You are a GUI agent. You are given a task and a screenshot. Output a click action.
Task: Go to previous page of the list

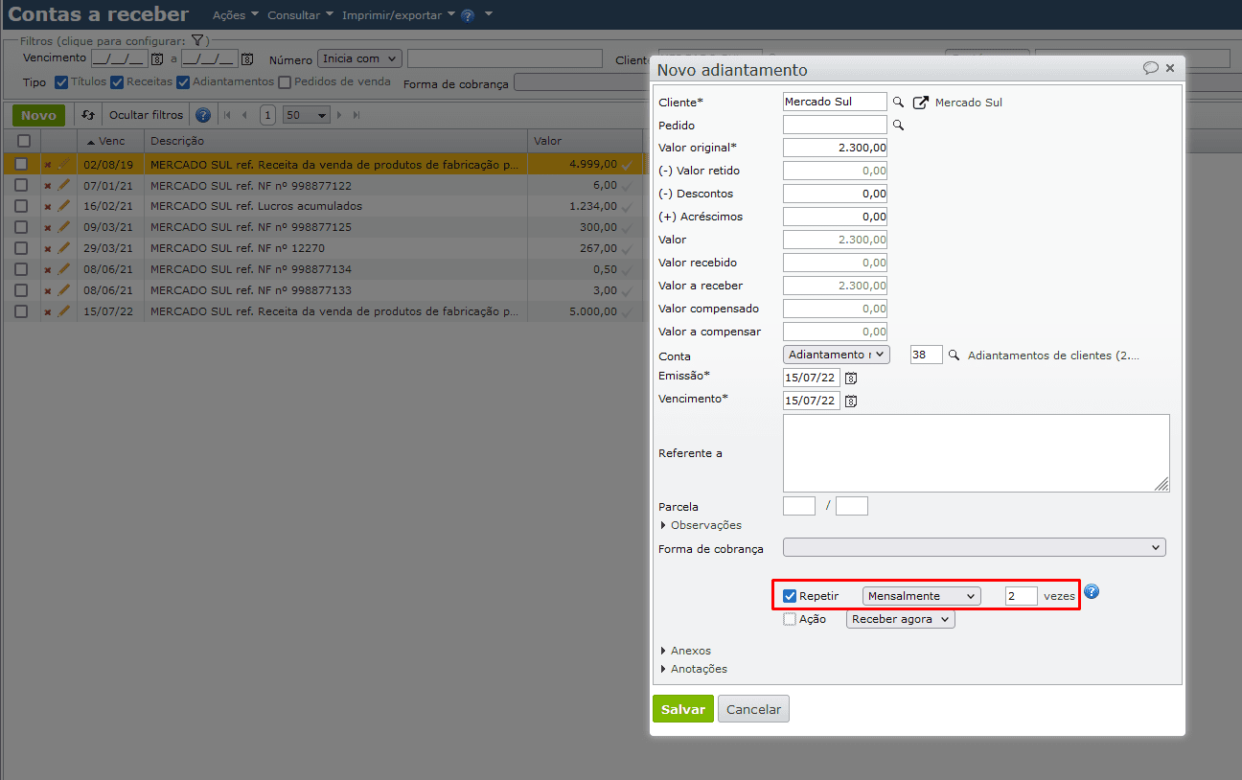244,115
